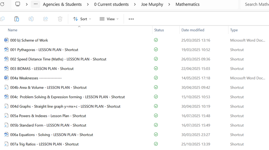Sort files by the Name column header
The width and height of the screenshot is (269, 150).
tap(13, 30)
